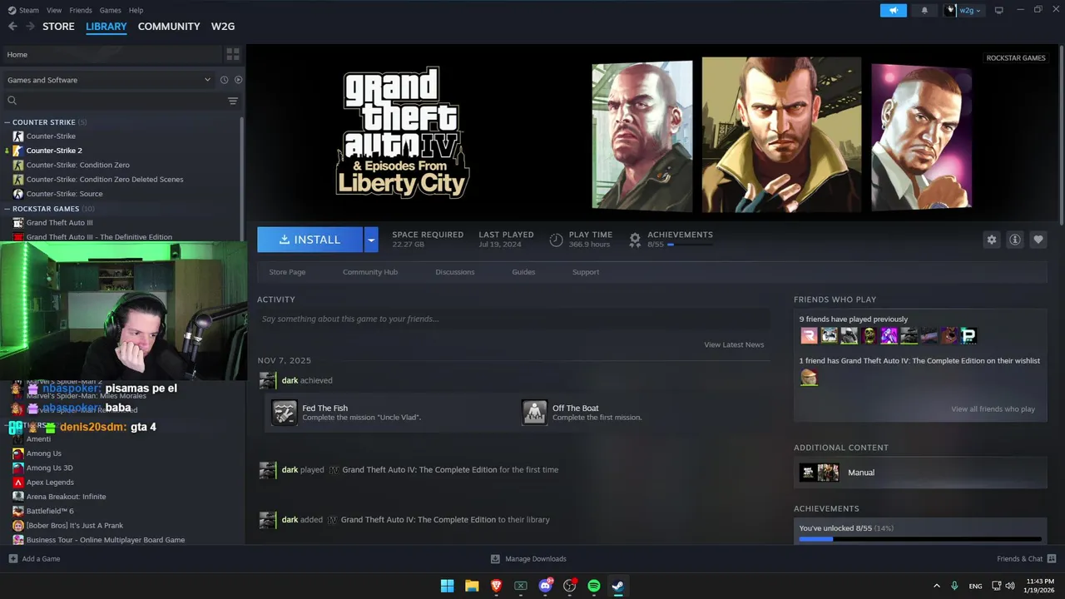Click the Manage Downloads icon
The width and height of the screenshot is (1065, 599).
(495, 559)
